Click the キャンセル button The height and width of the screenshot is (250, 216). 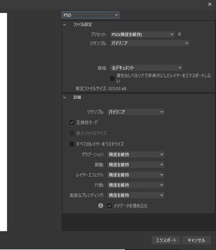point(197,240)
